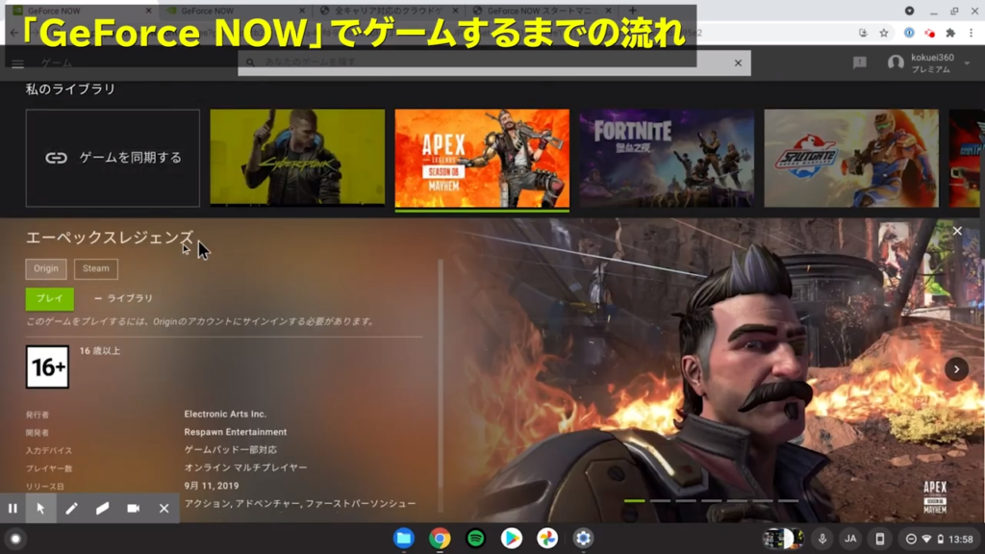Open the GeForce NOW hamburger menu
The image size is (985, 554).
point(17,63)
